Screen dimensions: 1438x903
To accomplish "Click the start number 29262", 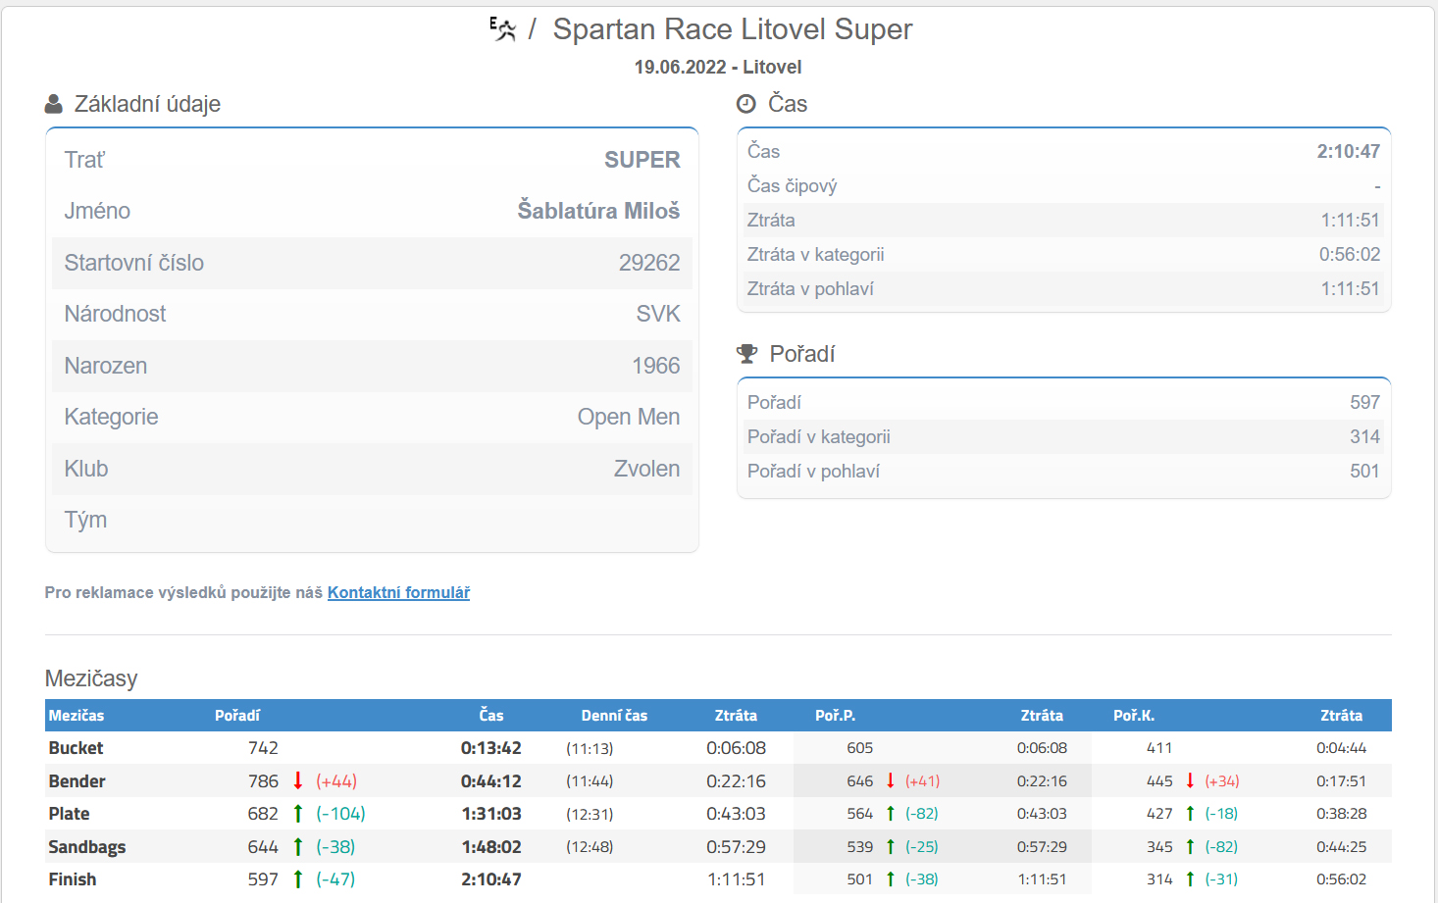I will tap(649, 263).
